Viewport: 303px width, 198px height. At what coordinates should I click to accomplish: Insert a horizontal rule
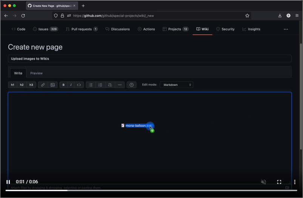(x=120, y=85)
